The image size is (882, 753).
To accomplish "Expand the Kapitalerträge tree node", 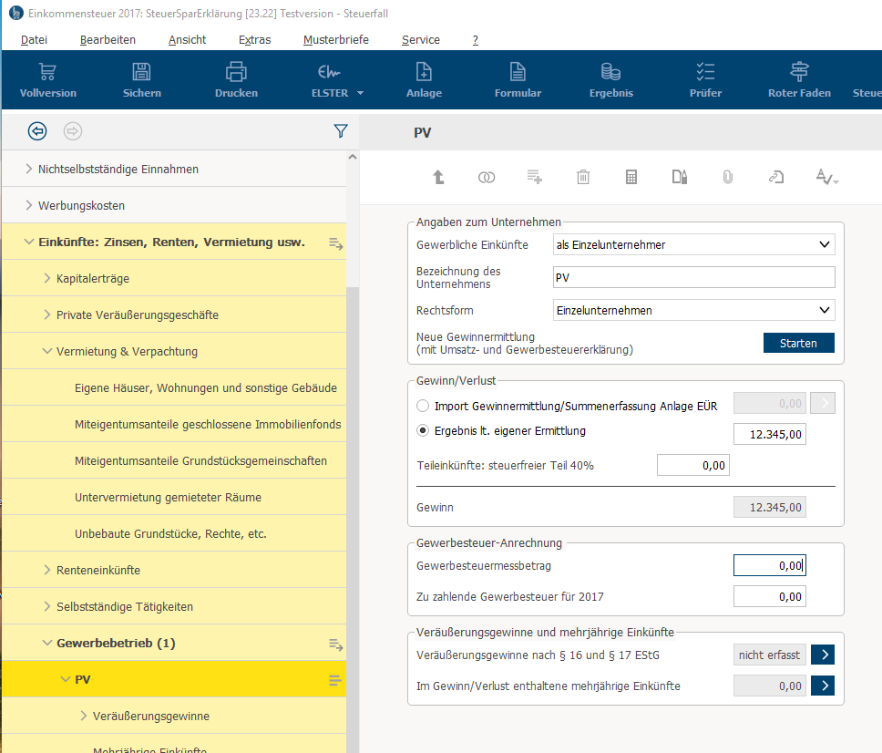I will point(47,278).
